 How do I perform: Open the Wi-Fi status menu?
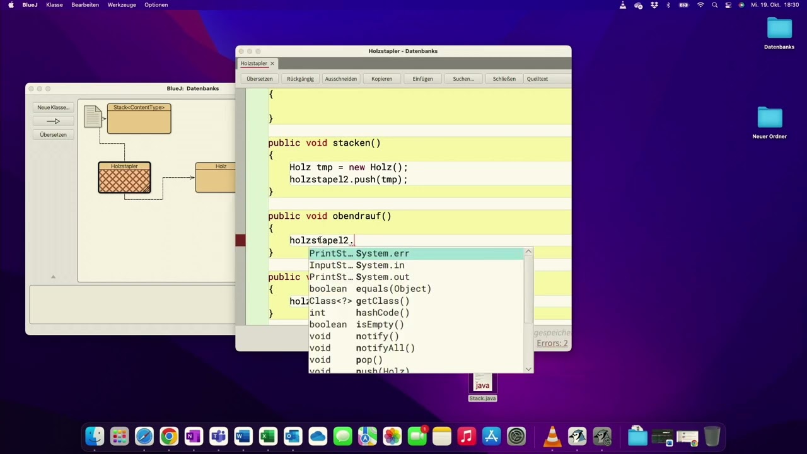click(700, 5)
